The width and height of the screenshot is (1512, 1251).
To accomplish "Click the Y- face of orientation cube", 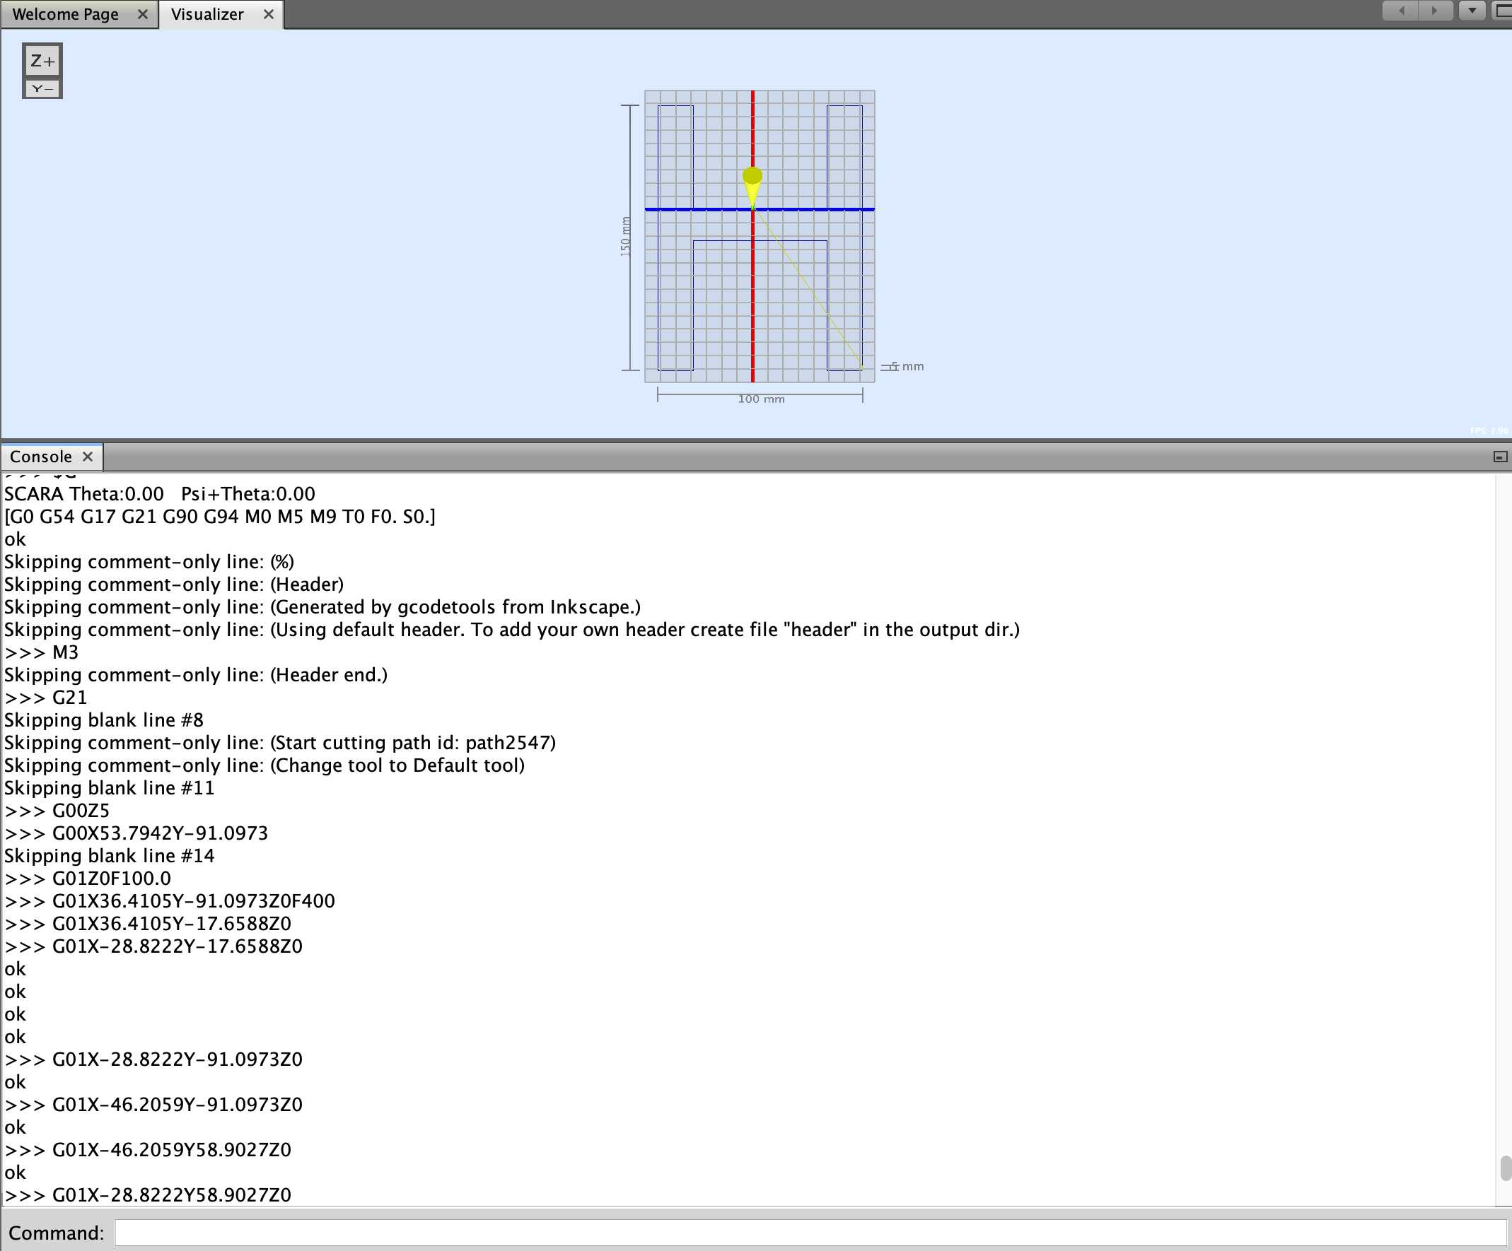I will (42, 89).
